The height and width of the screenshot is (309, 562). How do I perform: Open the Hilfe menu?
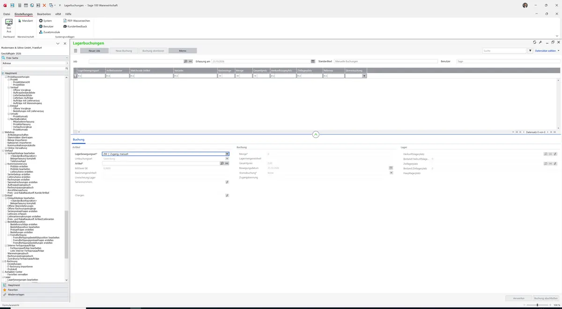pos(68,14)
